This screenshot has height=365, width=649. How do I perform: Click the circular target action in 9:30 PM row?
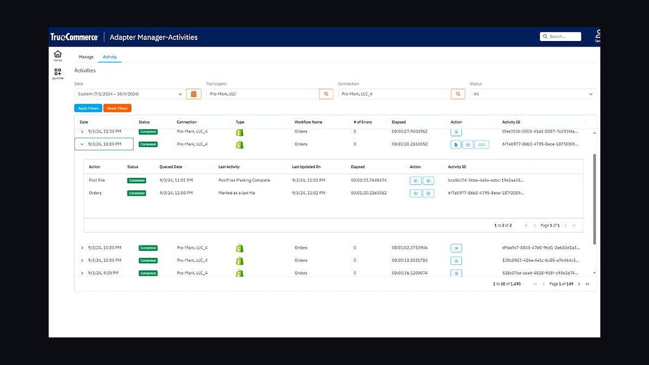tap(456, 273)
